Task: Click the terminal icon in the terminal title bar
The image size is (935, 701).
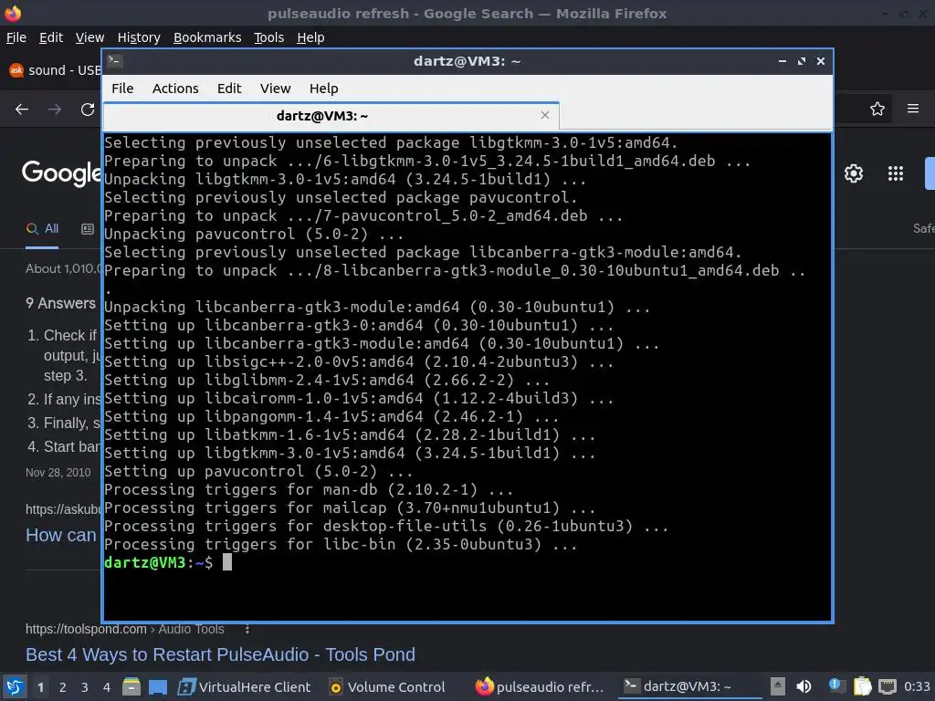Action: [115, 61]
